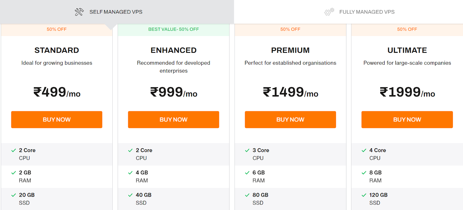Buy the Enhanced plan now
The image size is (463, 210).
pyautogui.click(x=174, y=120)
